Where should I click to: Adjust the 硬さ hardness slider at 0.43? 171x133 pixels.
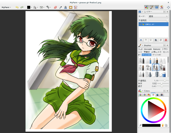(x=163, y=86)
